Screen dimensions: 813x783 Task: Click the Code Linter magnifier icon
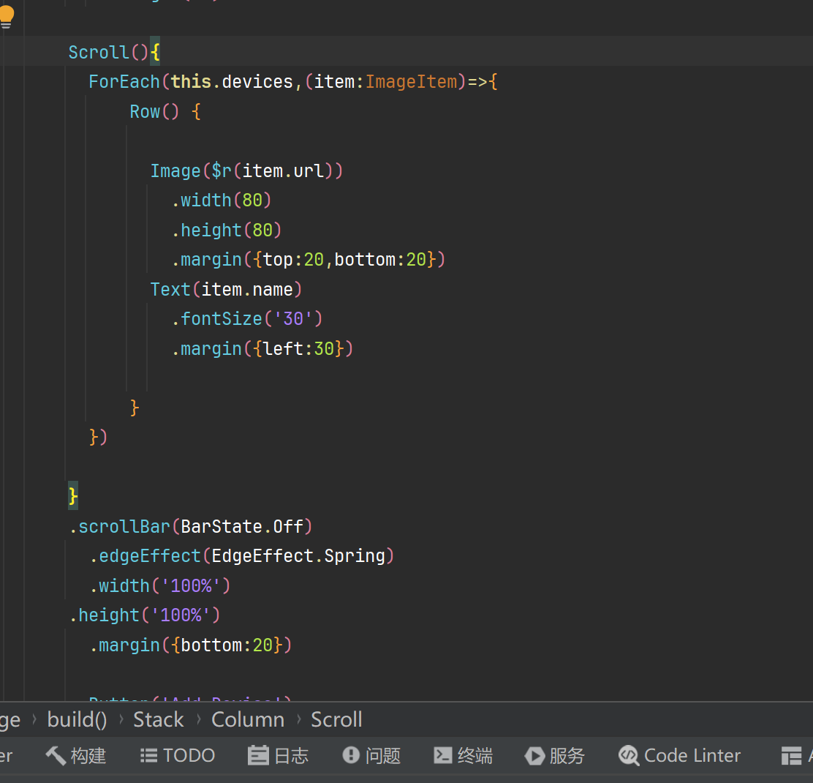[629, 756]
